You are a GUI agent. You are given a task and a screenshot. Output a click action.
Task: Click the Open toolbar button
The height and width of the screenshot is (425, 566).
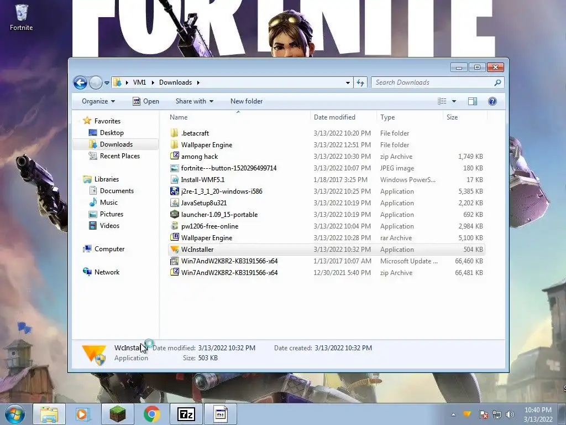146,101
